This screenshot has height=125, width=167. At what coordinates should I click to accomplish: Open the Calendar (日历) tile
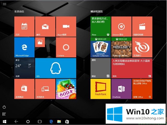click(x=24, y=27)
